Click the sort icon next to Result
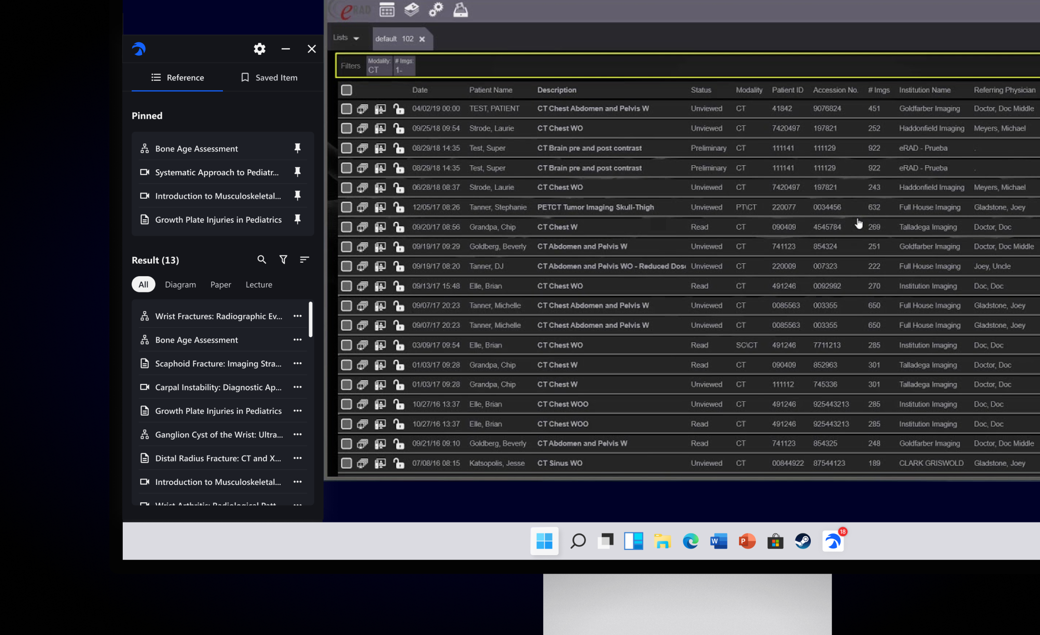The width and height of the screenshot is (1040, 635). coord(304,260)
